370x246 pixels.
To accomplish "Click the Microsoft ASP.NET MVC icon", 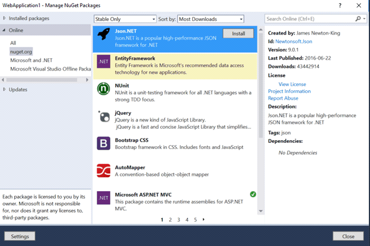I will 103,197.
